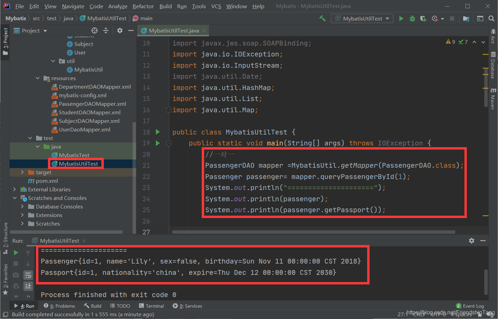Expand Database Consoles folder
Screen dimensions: 498x319
22,206
